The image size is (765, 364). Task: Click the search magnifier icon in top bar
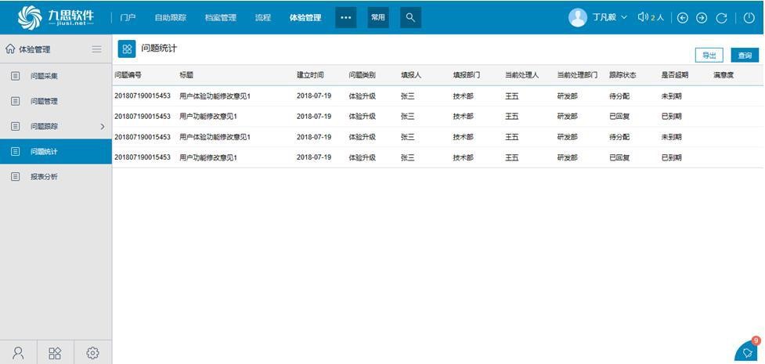(x=410, y=17)
